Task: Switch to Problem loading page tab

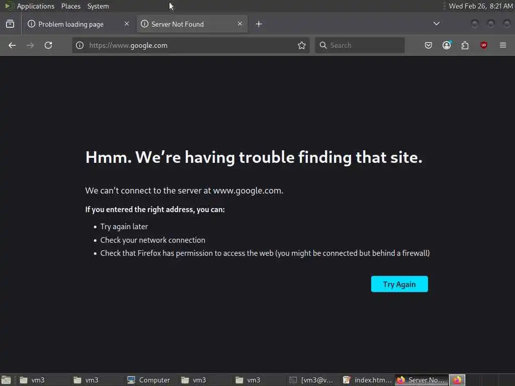Action: [x=79, y=24]
